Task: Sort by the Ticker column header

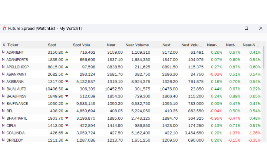Action: 13,45
